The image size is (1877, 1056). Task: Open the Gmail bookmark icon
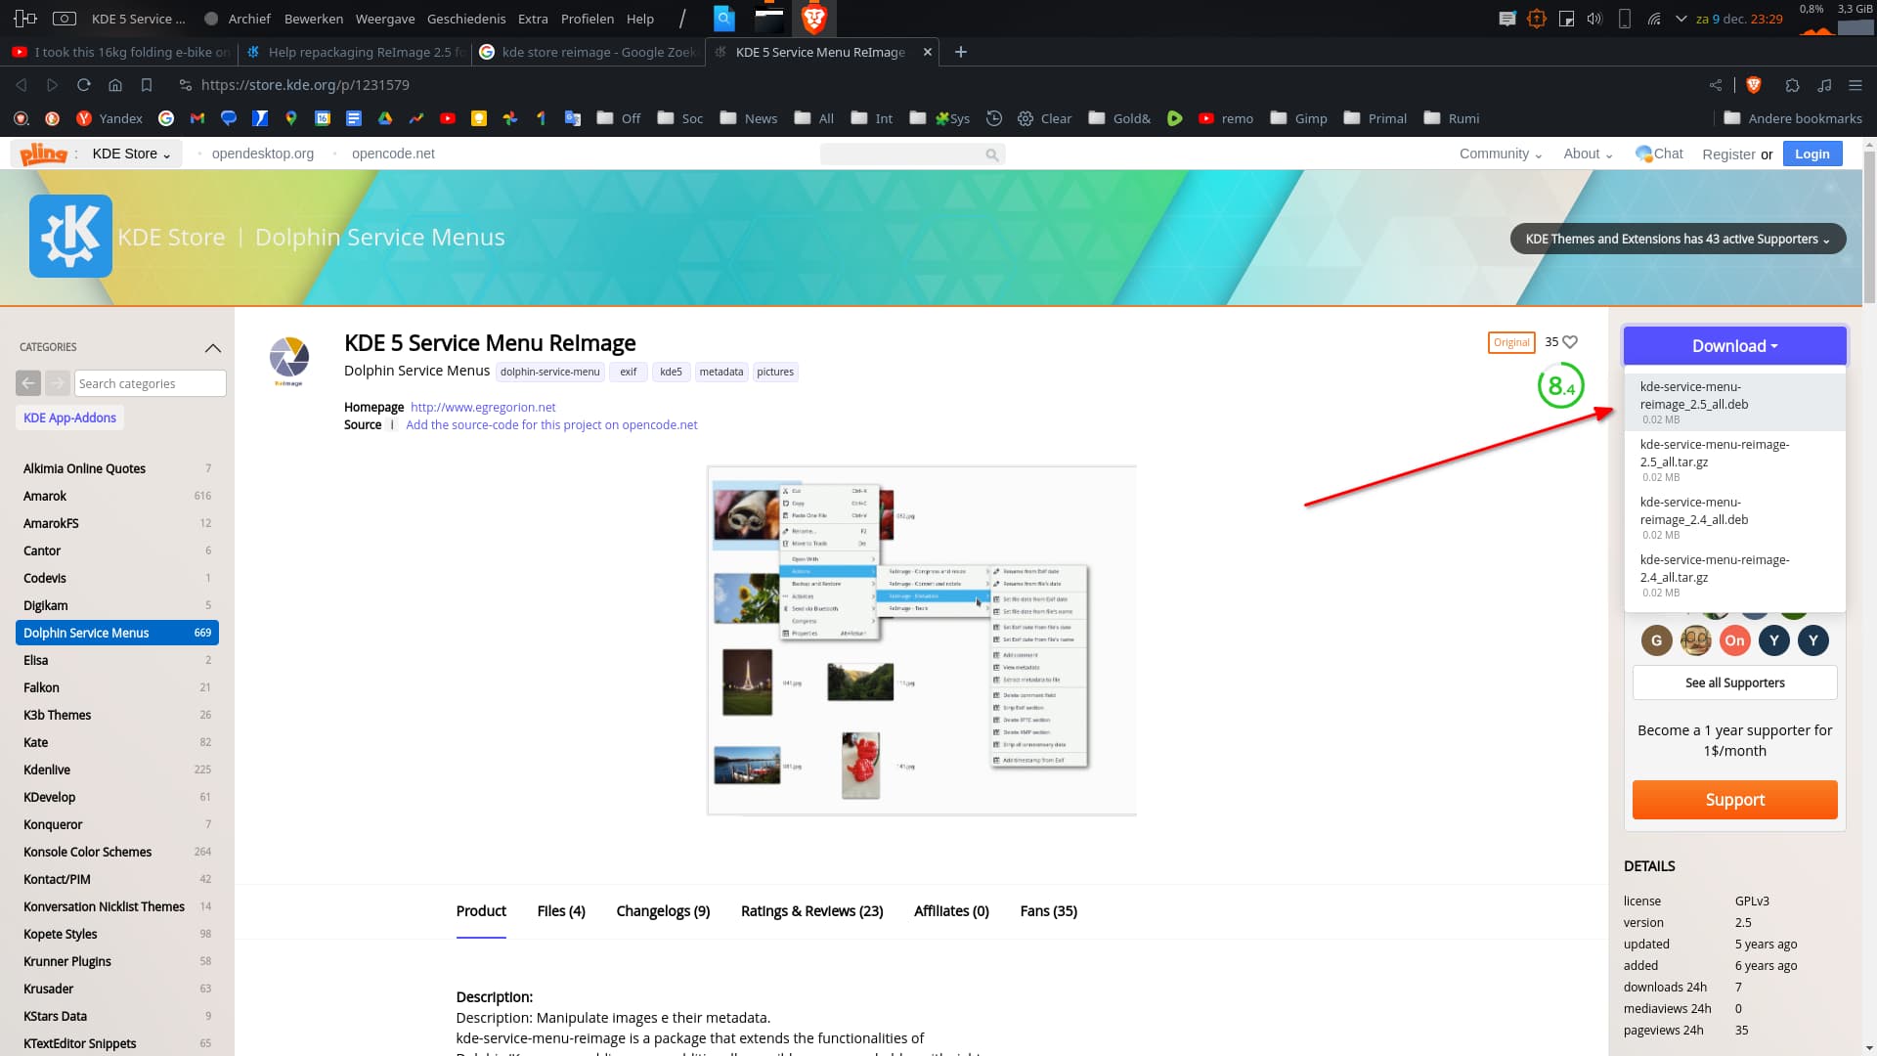coord(197,118)
